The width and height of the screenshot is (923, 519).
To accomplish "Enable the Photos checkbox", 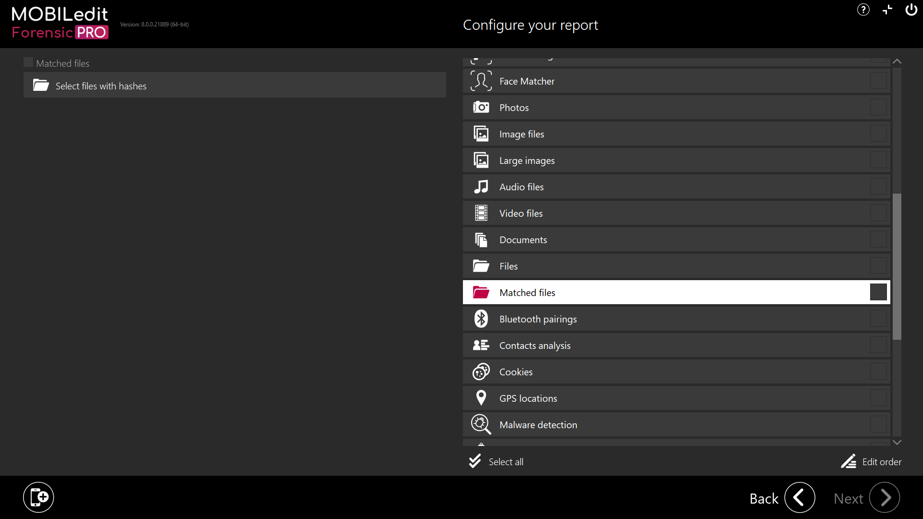I will 878,107.
